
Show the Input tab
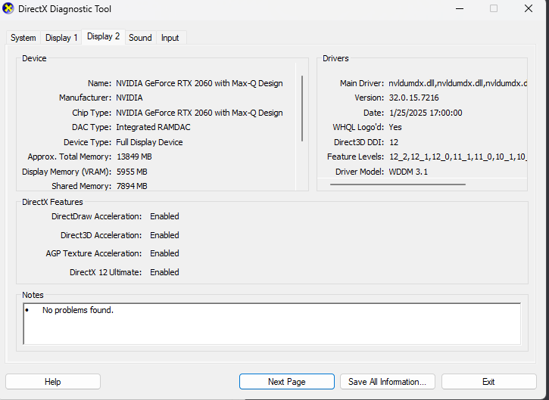(x=170, y=38)
